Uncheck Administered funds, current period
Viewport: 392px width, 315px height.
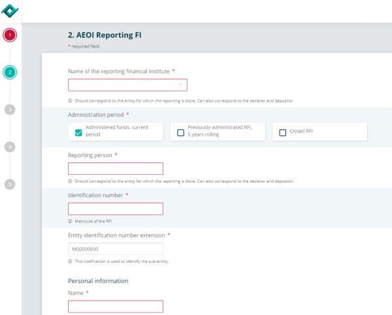click(79, 132)
